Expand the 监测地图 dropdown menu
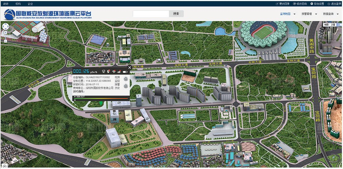343x169 pixels. pyautogui.click(x=287, y=14)
